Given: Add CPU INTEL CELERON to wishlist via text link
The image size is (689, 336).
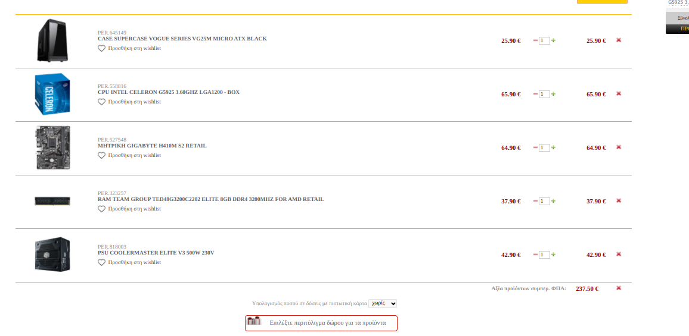Looking at the screenshot, I should pyautogui.click(x=135, y=102).
